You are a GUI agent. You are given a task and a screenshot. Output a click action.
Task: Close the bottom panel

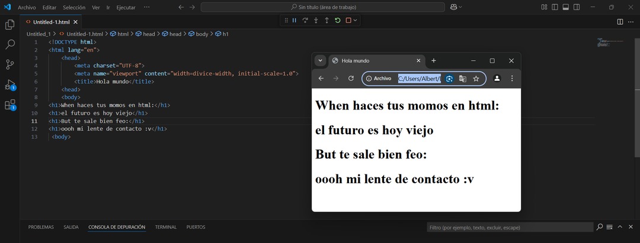pyautogui.click(x=631, y=226)
